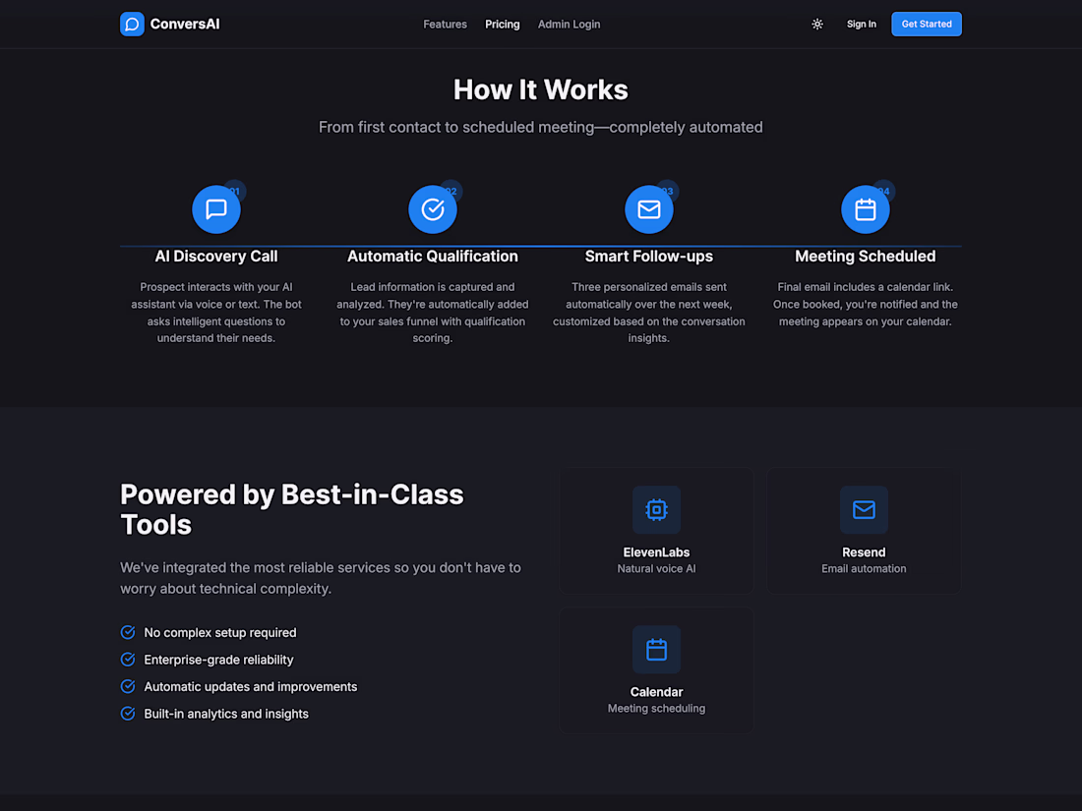Click the 'We've integrated the most reliable services' paragraph
The height and width of the screenshot is (811, 1082).
coord(321,578)
